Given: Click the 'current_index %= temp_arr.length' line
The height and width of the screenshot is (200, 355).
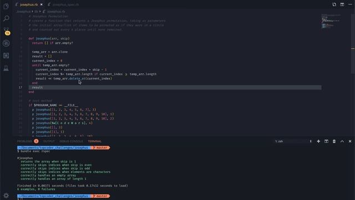Looking at the screenshot, I should point(96,74).
